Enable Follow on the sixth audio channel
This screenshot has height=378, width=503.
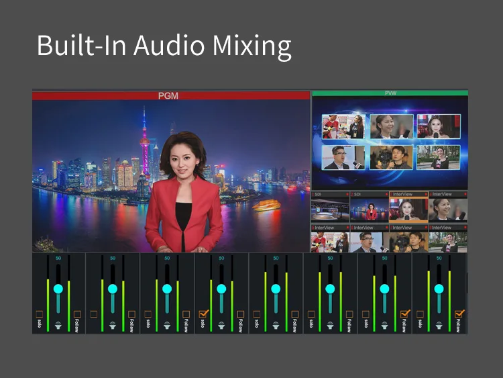pyautogui.click(x=349, y=314)
